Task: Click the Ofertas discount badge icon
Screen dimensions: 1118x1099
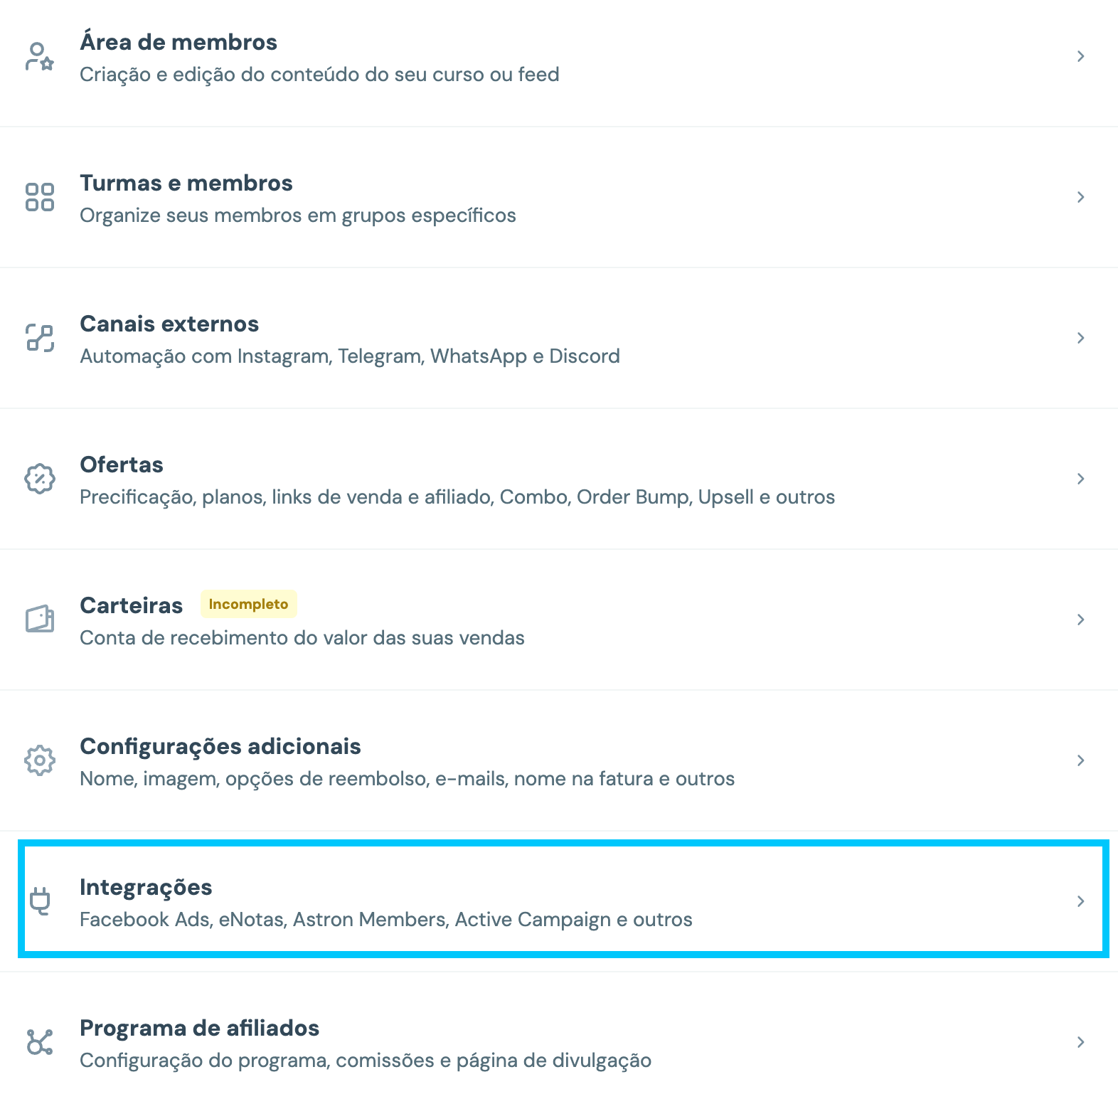Action: click(x=40, y=479)
